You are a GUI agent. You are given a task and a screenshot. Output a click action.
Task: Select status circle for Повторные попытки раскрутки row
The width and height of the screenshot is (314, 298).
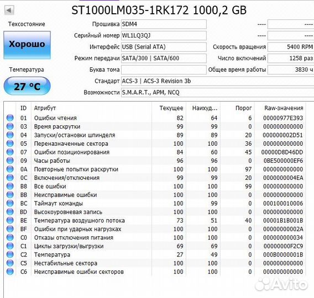click(10, 169)
